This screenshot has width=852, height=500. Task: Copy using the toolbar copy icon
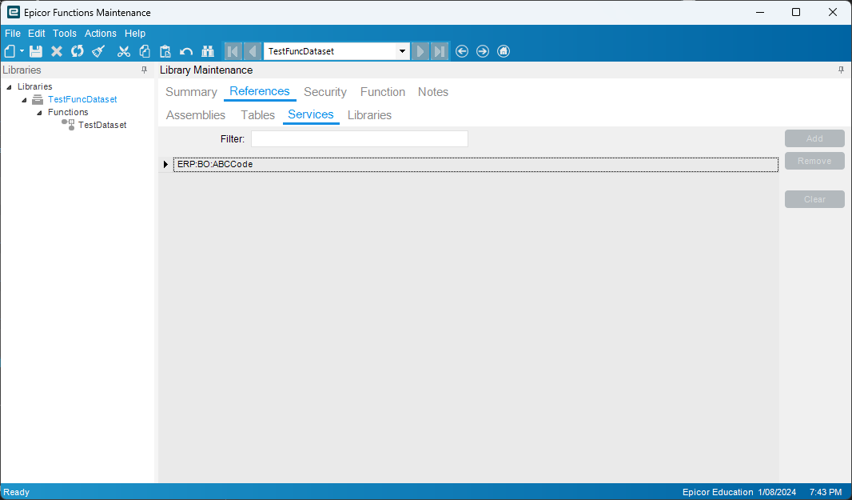click(x=145, y=51)
